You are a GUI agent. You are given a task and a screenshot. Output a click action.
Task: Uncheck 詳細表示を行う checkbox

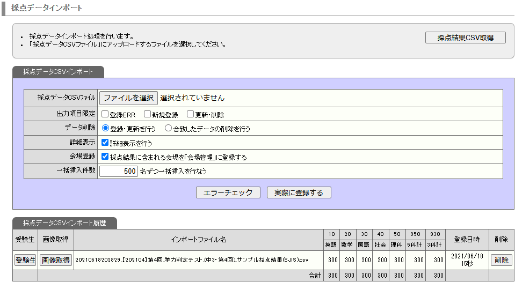coord(105,143)
